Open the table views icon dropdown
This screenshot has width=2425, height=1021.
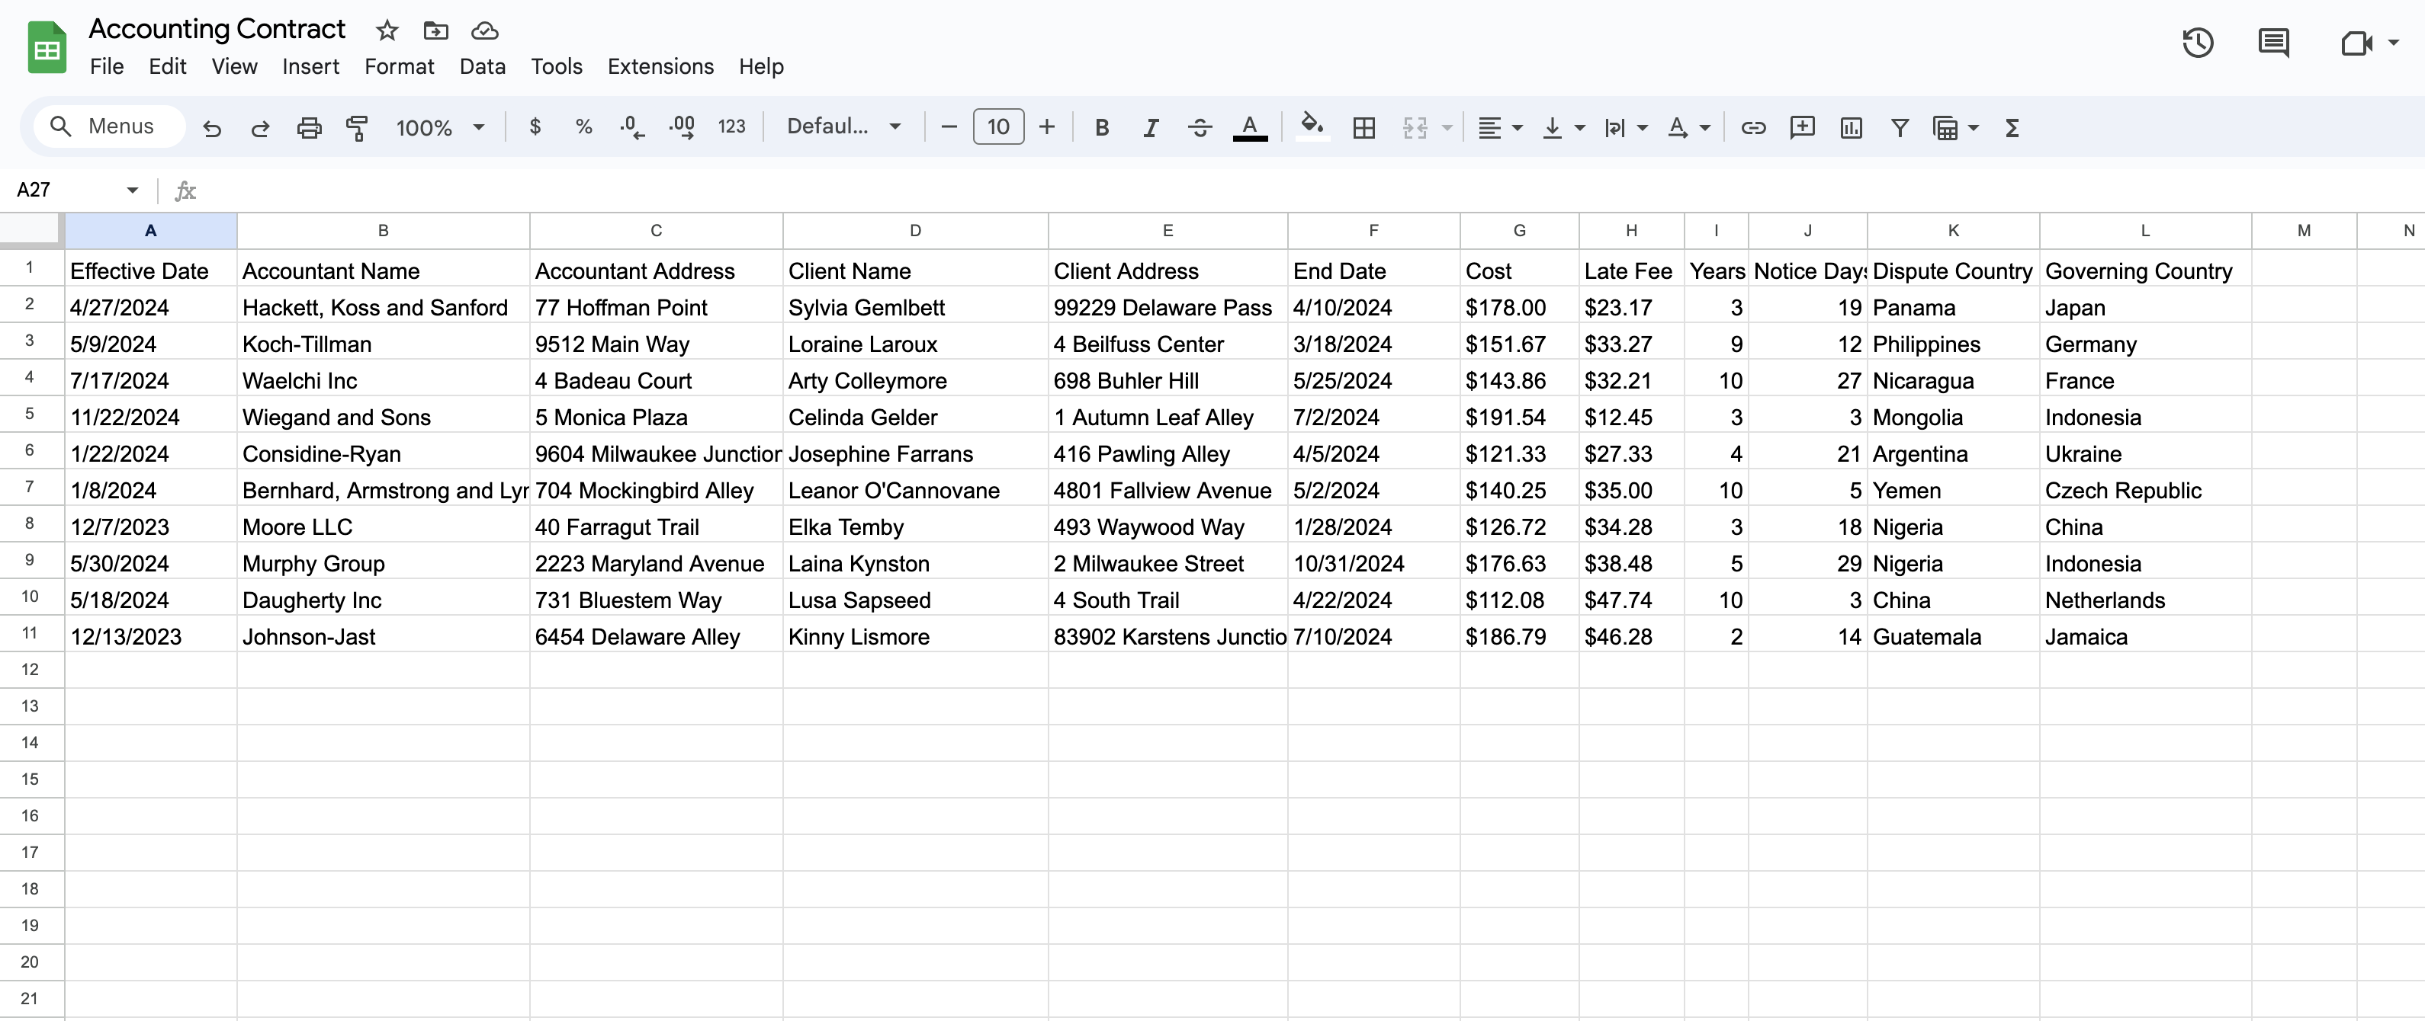point(1954,127)
